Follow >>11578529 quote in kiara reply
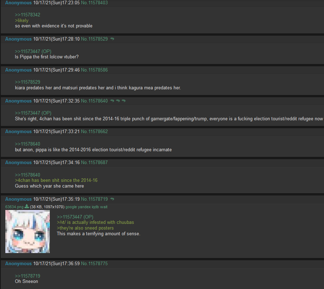Viewport: 324px width, 289px height. [27, 82]
